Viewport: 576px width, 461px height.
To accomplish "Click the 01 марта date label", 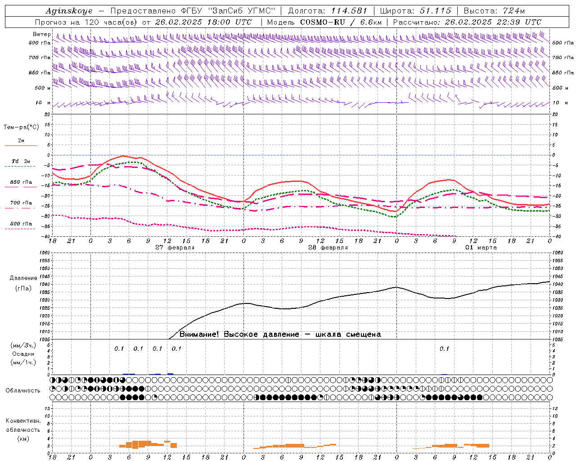I will coord(481,248).
